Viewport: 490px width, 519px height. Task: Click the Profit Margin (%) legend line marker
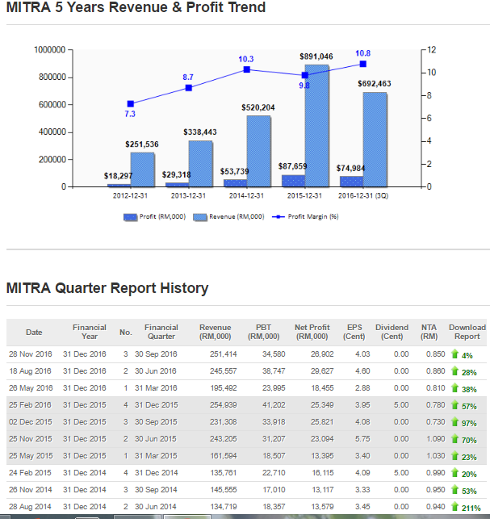click(x=279, y=217)
